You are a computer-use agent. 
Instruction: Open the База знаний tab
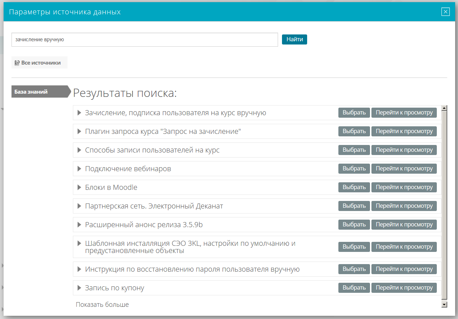(40, 92)
